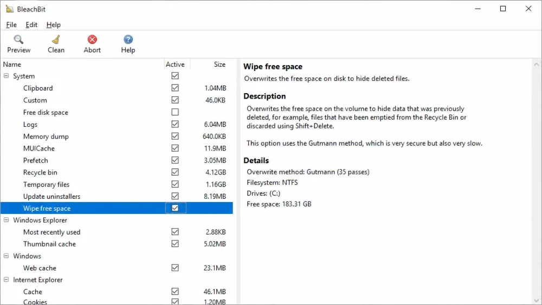The image size is (542, 305).
Task: Select the Update uninstallers row
Action: point(117,196)
